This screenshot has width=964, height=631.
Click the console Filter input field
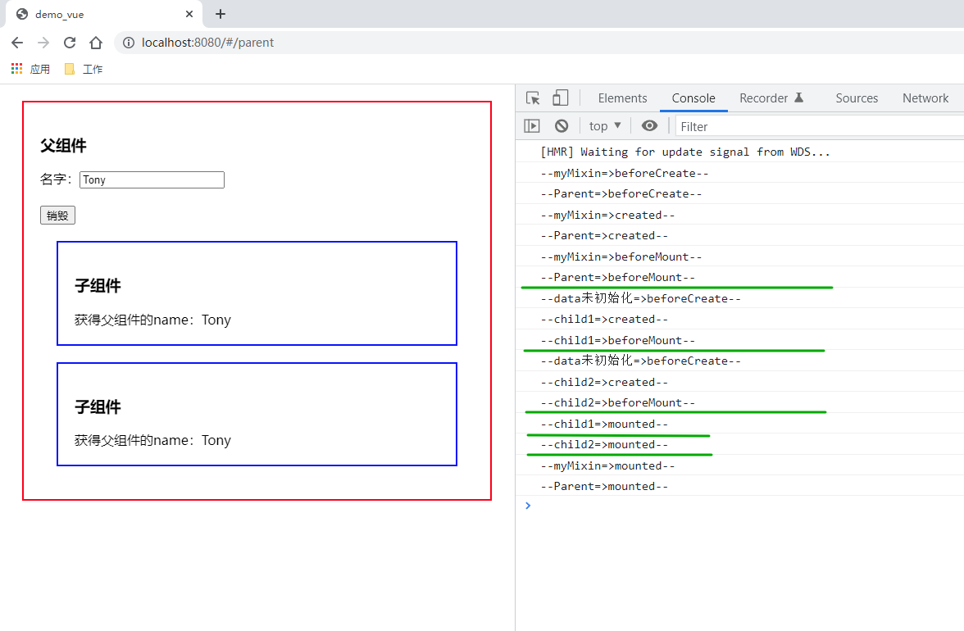pos(820,126)
